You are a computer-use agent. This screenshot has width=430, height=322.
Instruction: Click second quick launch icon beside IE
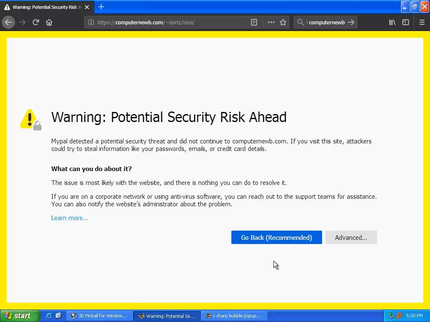tap(58, 316)
